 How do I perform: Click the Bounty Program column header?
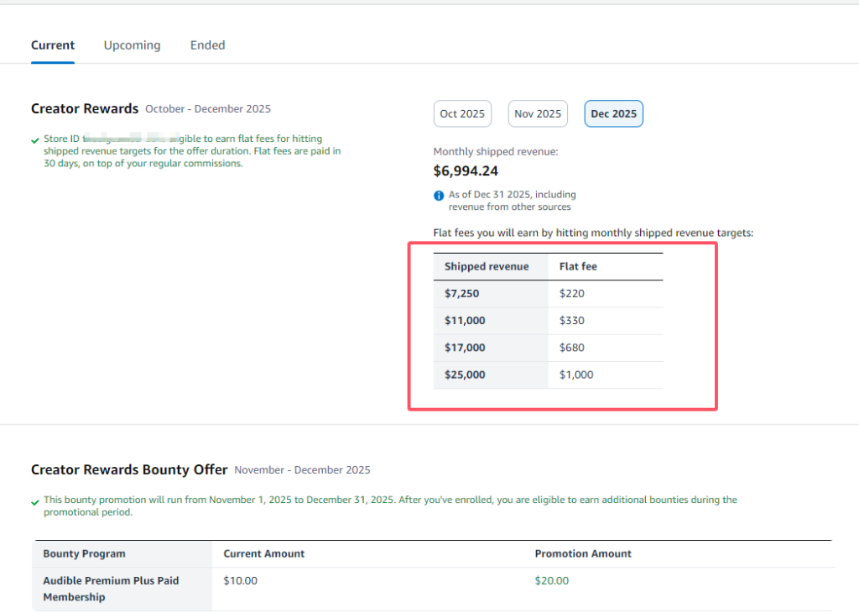point(85,553)
